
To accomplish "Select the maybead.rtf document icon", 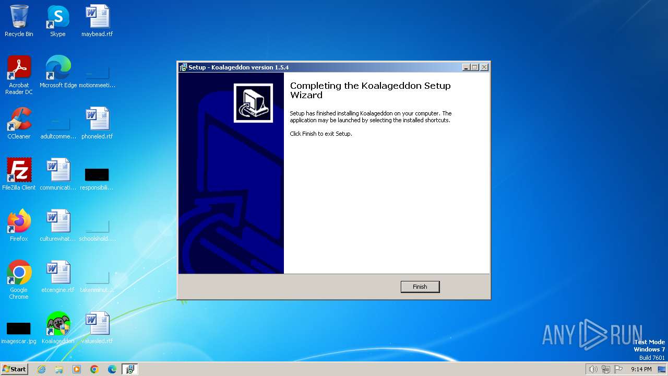I will pos(97,21).
